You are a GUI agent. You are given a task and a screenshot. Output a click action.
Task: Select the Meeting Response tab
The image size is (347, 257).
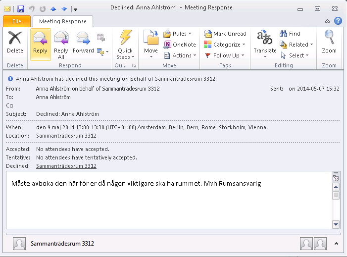[63, 21]
